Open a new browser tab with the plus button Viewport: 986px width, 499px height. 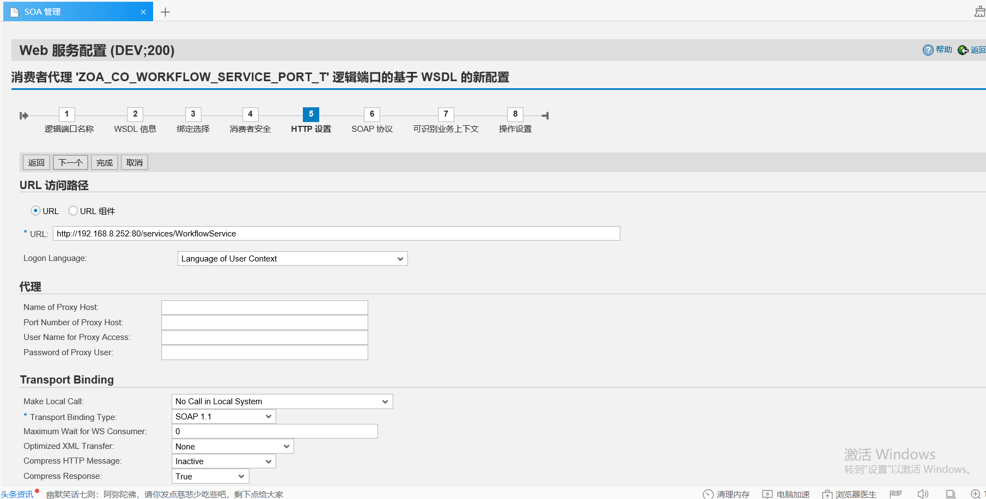pyautogui.click(x=165, y=11)
